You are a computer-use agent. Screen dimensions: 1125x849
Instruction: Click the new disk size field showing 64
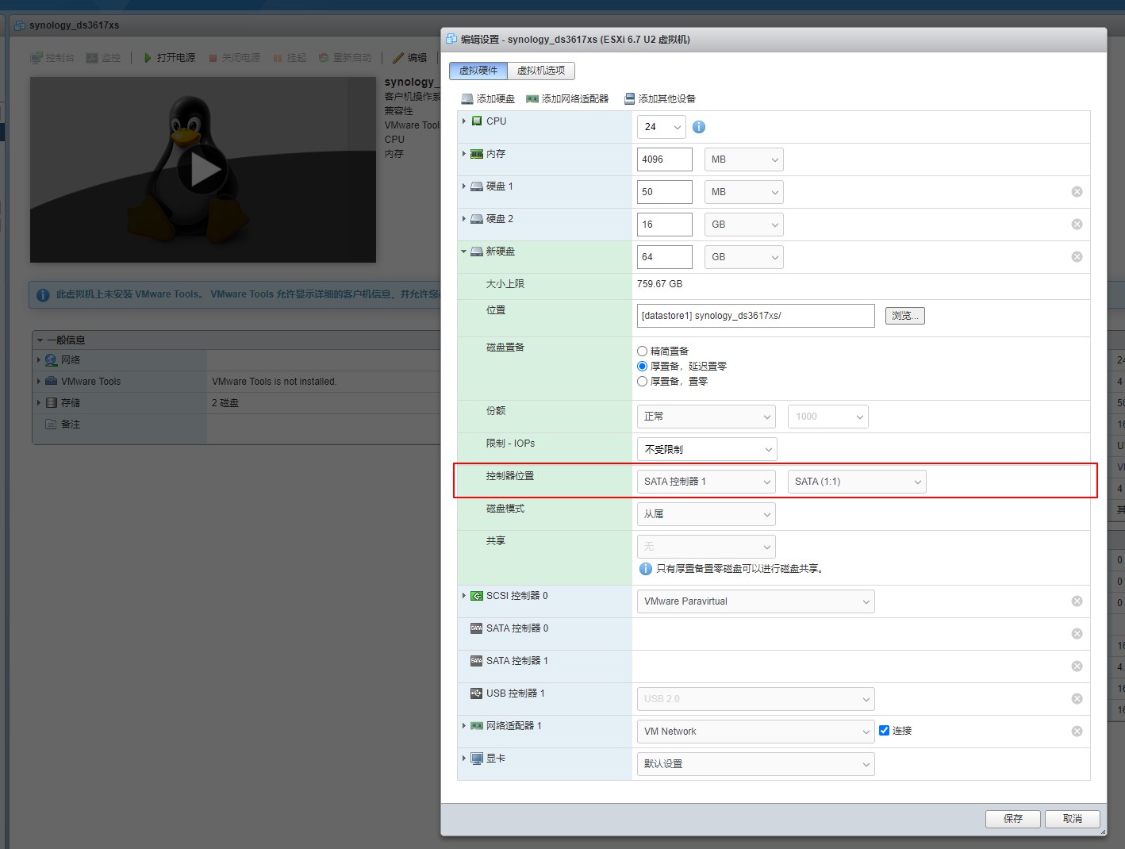tap(664, 257)
